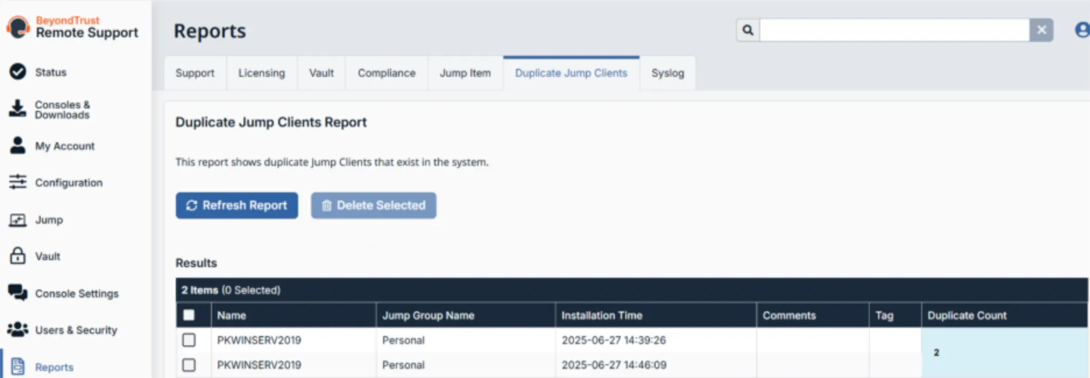Open the Licensing tab
The height and width of the screenshot is (378, 1090).
262,73
